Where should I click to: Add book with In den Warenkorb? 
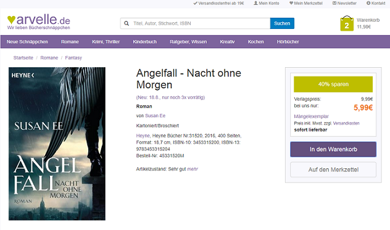coord(333,149)
